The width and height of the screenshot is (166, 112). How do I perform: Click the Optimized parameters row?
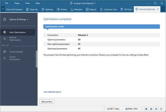pyautogui.click(x=102, y=49)
